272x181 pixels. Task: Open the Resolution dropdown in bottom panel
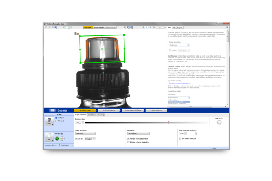point(138,133)
